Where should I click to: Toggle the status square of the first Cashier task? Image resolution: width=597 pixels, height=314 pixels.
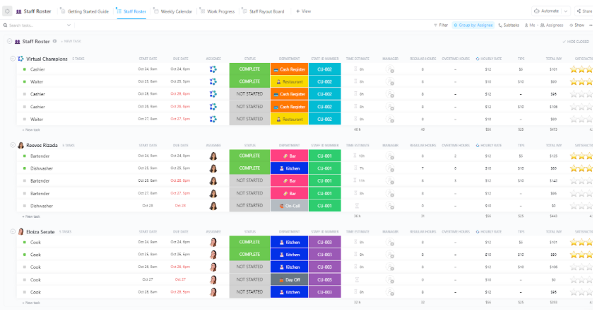coord(24,69)
